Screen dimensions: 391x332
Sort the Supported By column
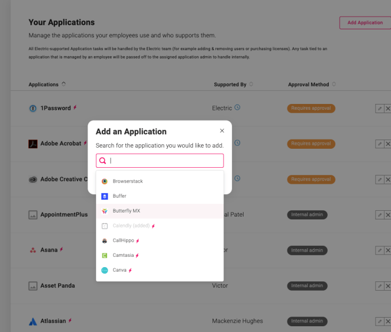(x=251, y=84)
